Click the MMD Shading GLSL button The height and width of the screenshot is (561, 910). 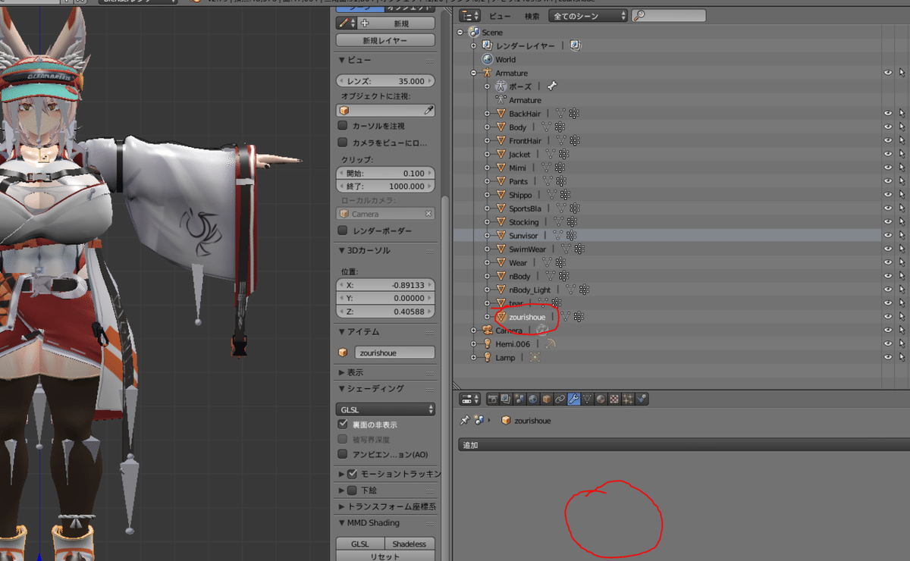360,544
